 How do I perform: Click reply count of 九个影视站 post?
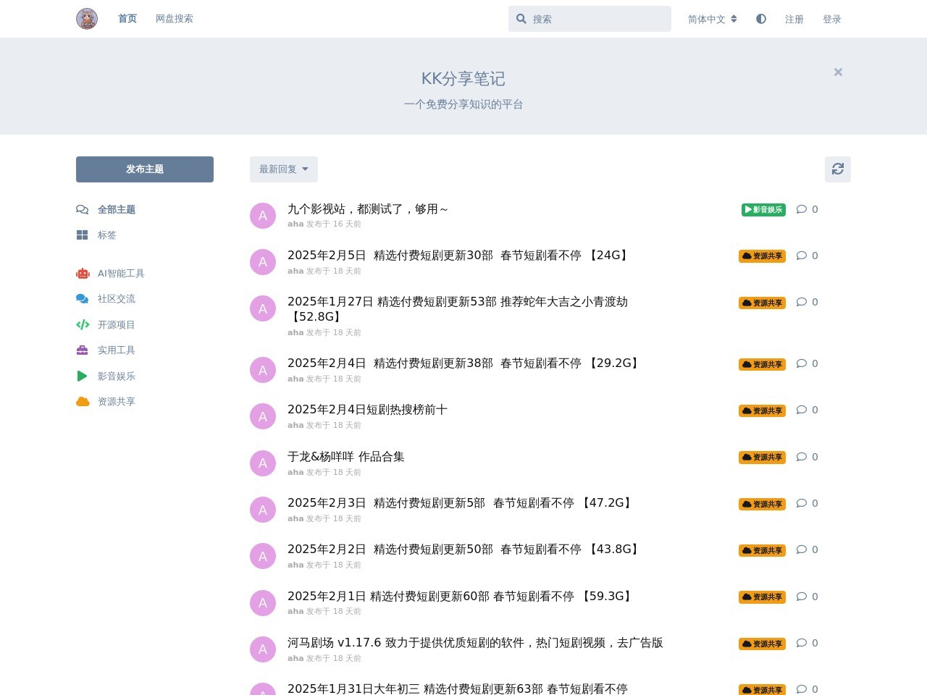point(807,209)
